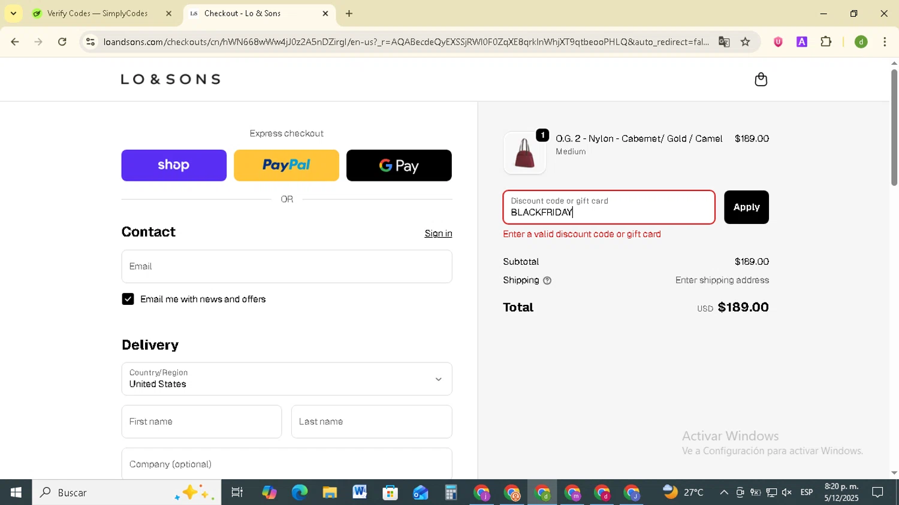Open the Chrome profile avatar
899x505 pixels.
pyautogui.click(x=861, y=42)
